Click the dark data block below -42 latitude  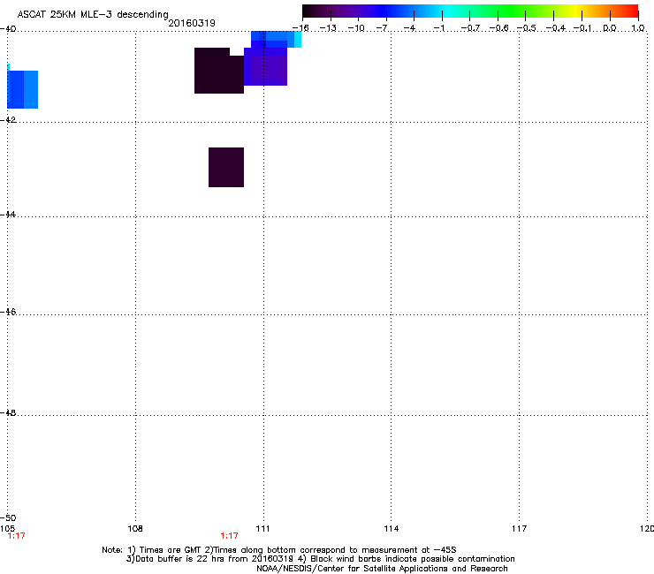(x=226, y=167)
